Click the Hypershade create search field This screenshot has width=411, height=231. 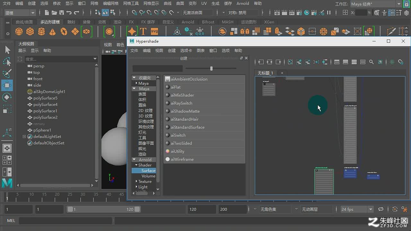coord(157,68)
